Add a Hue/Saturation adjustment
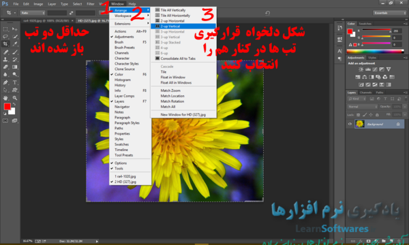 [x=358, y=77]
